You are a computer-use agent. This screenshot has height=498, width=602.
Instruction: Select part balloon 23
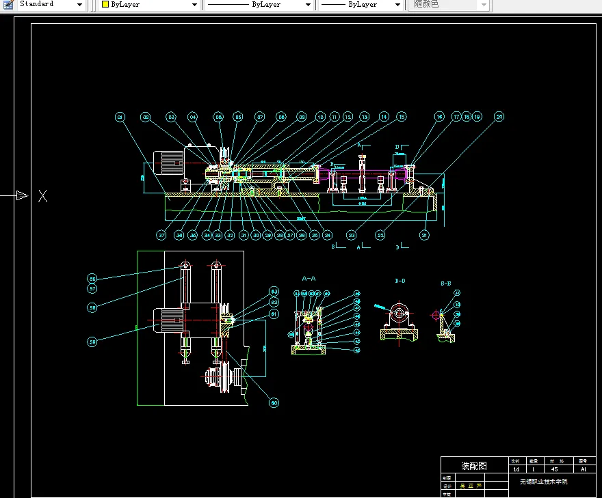tap(352, 236)
